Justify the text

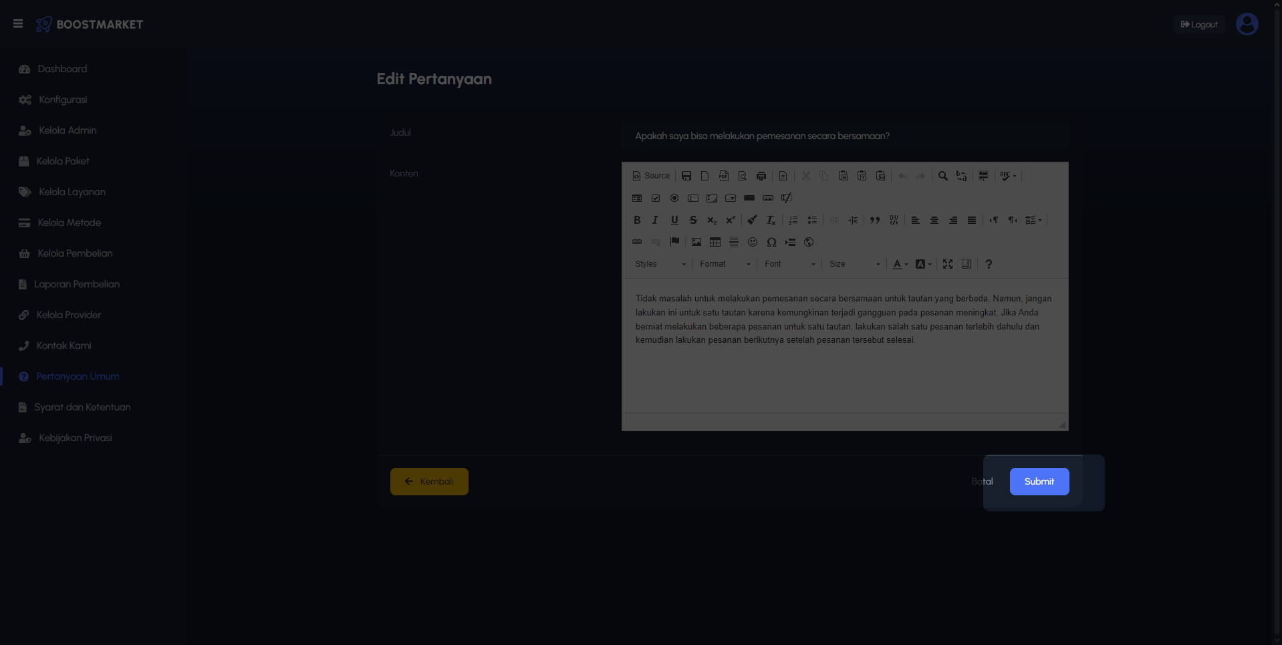pos(972,220)
